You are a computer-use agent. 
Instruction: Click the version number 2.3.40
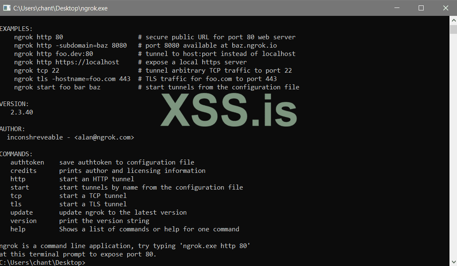[22, 112]
